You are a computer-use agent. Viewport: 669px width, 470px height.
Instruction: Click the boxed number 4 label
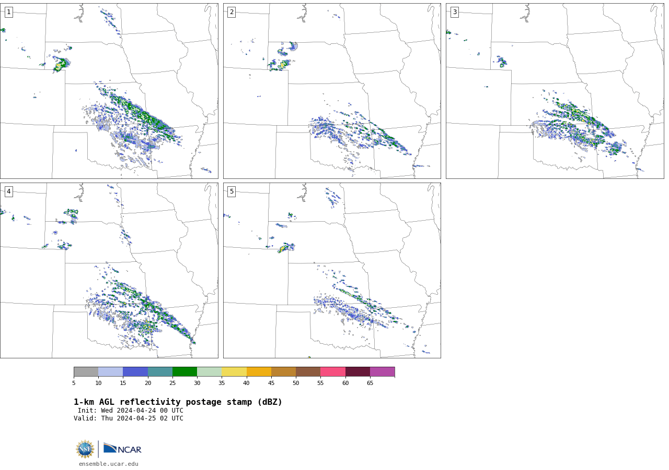point(8,191)
